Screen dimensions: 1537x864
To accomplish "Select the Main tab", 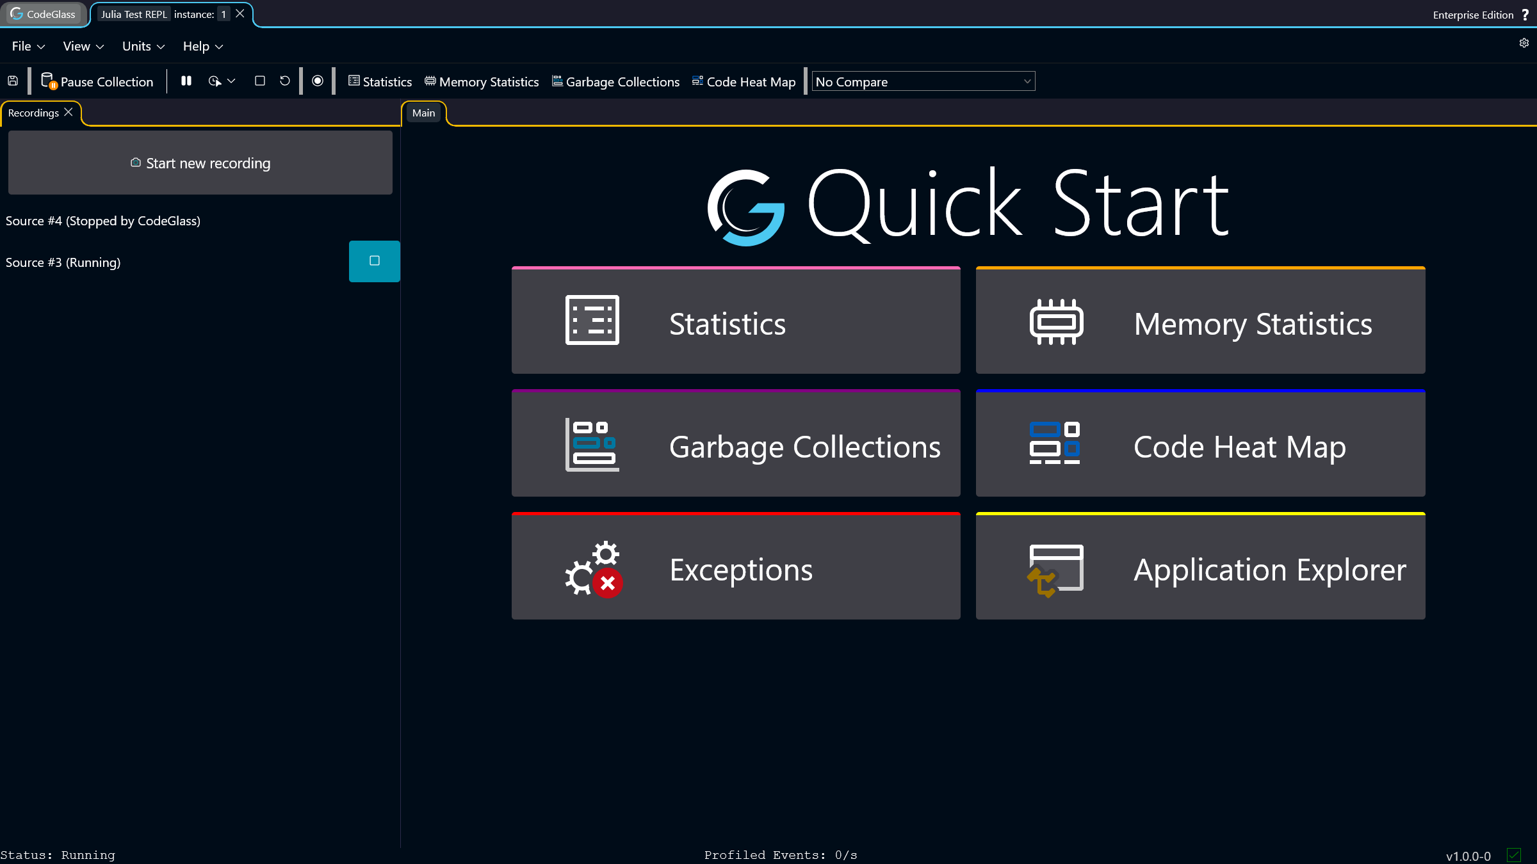I will (423, 113).
